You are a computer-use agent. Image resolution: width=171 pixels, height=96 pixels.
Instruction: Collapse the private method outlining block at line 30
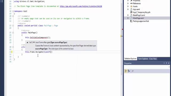[x=13, y=47]
